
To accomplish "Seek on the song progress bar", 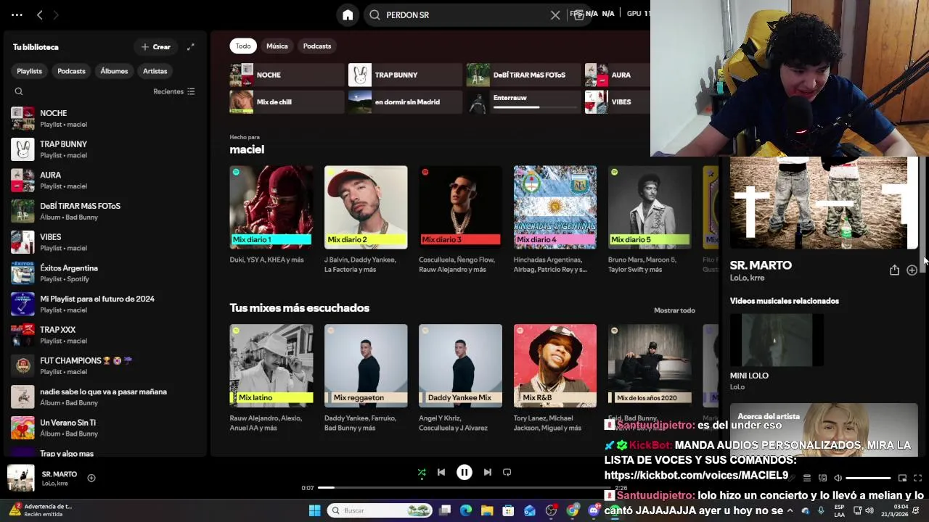I will point(464,487).
